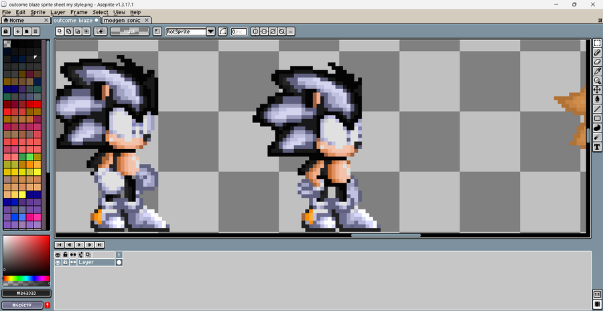Click the sort and gradients arrow button
Image resolution: width=603 pixels, height=311 pixels.
pos(17,31)
